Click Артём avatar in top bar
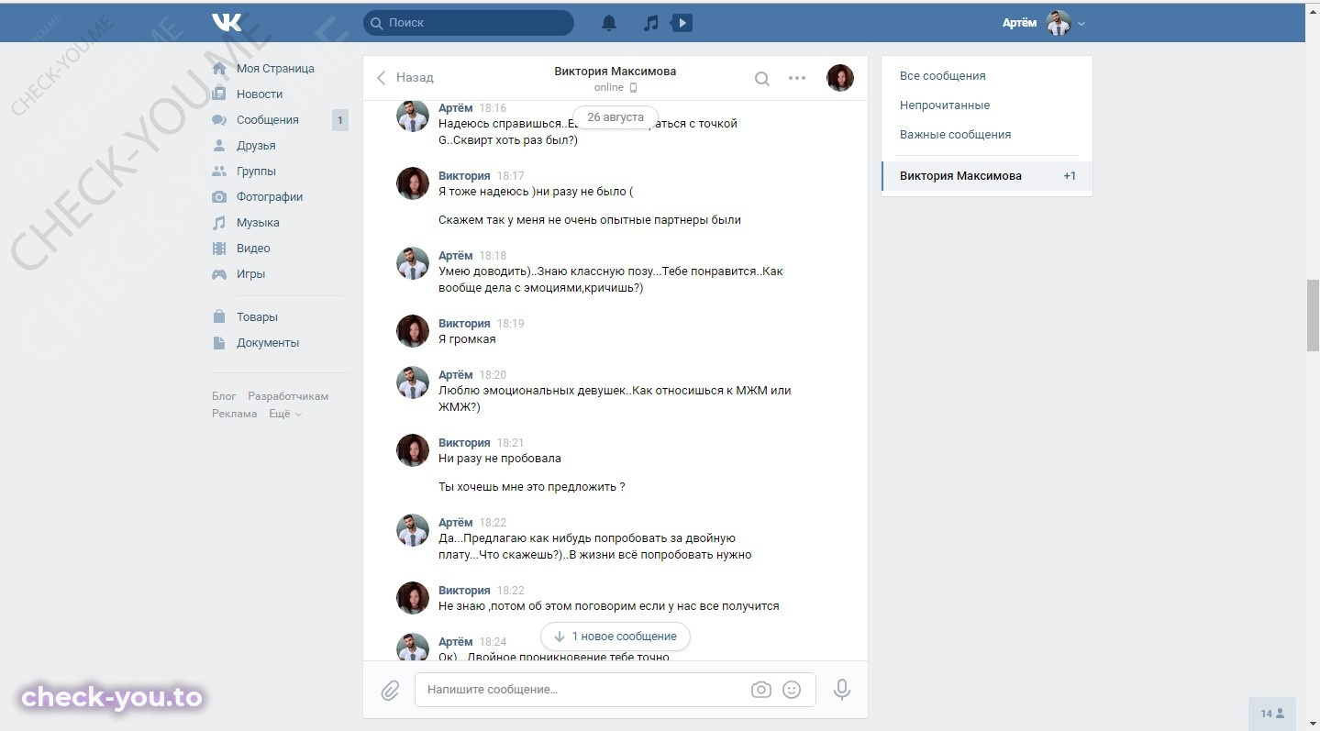Image resolution: width=1320 pixels, height=731 pixels. click(1059, 23)
